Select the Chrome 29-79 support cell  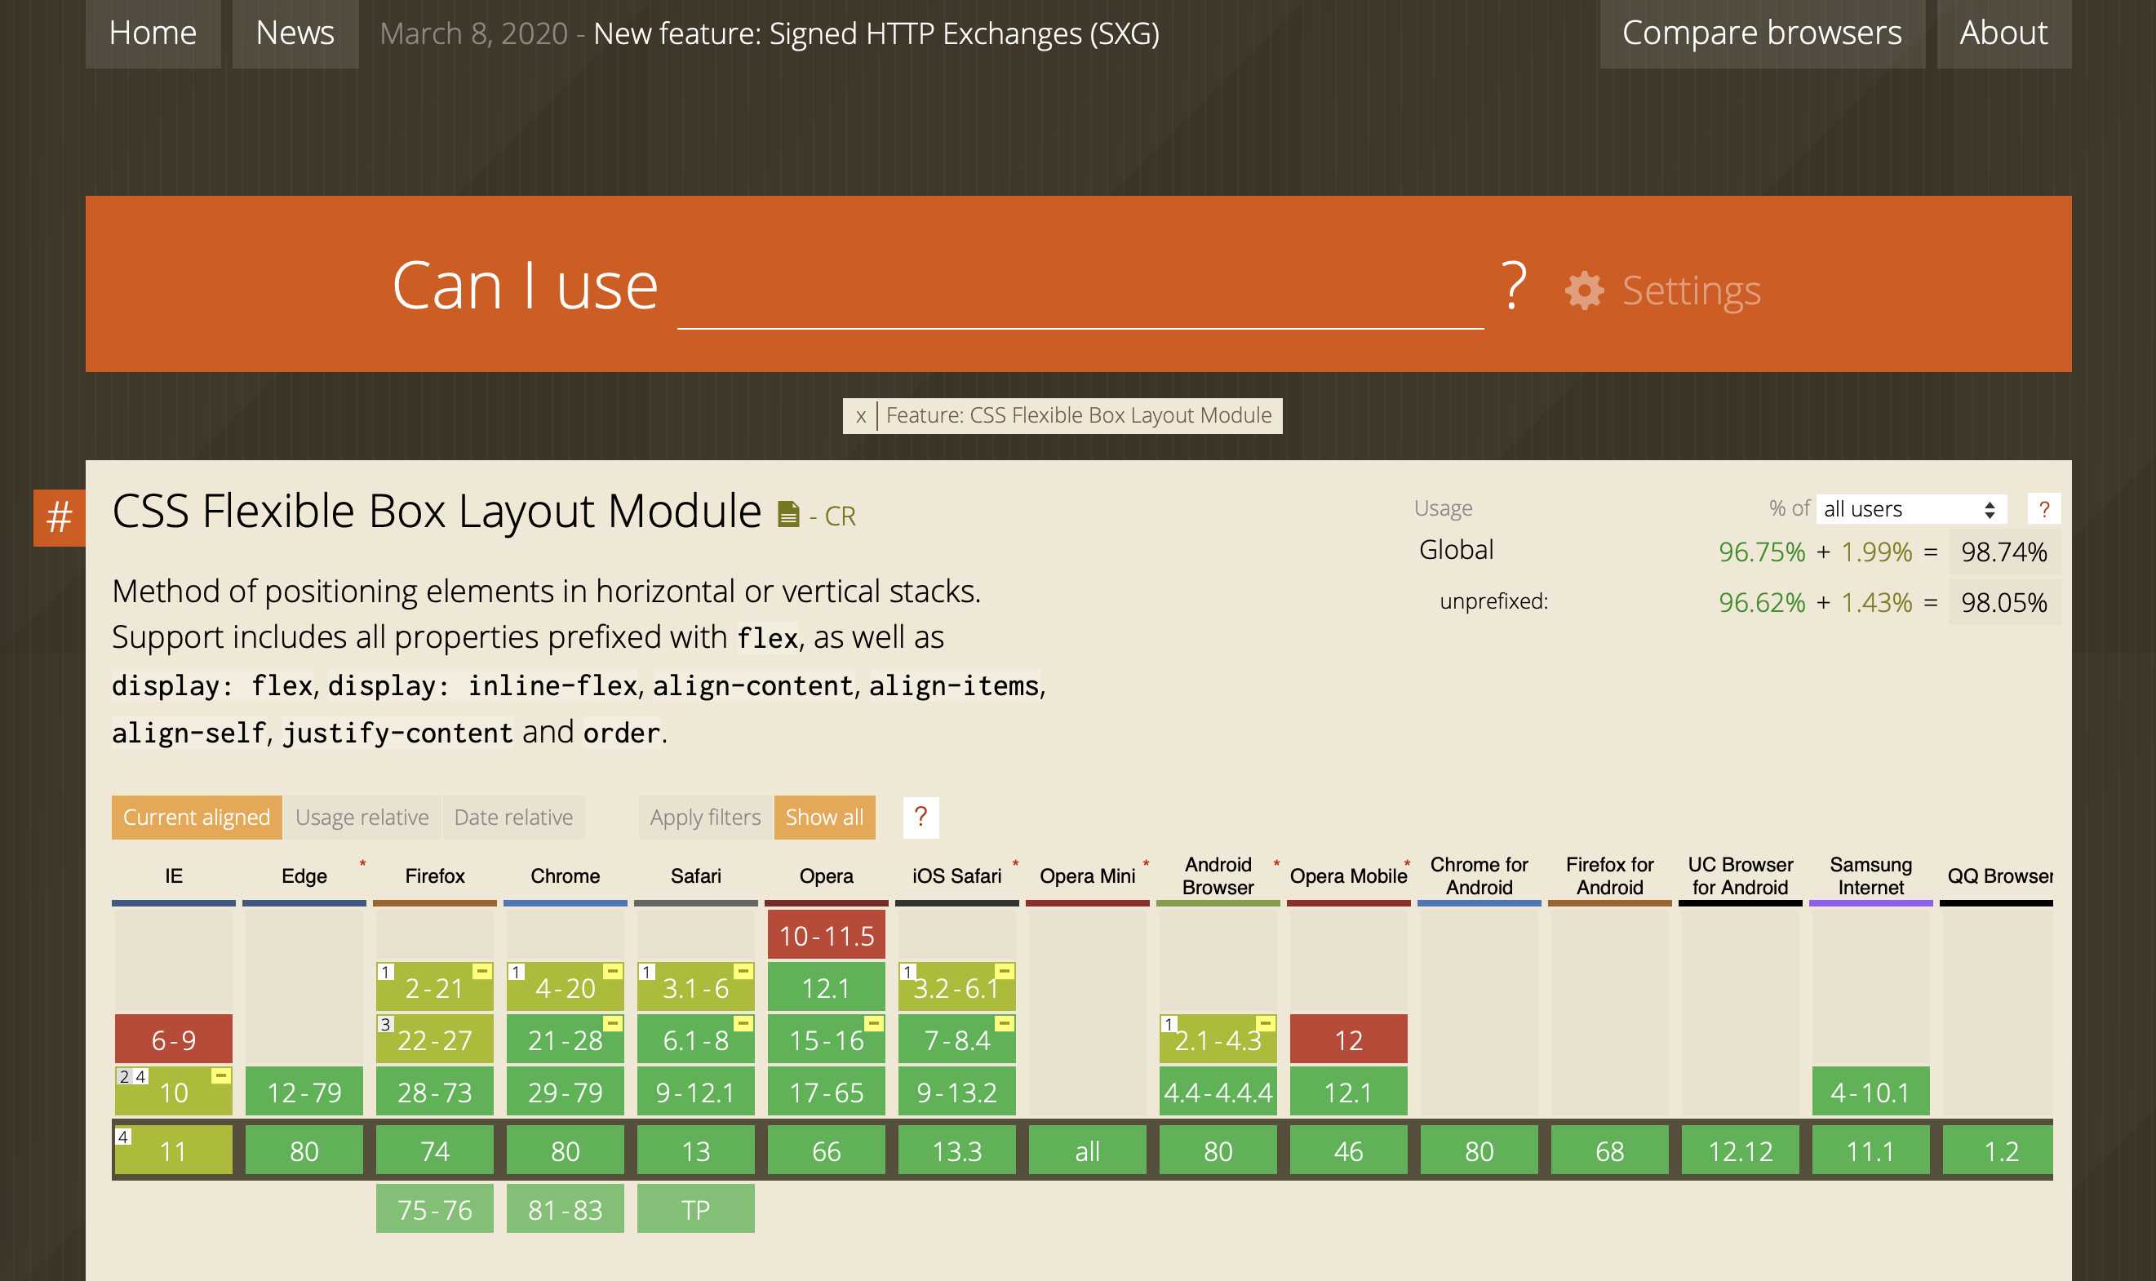(566, 1092)
